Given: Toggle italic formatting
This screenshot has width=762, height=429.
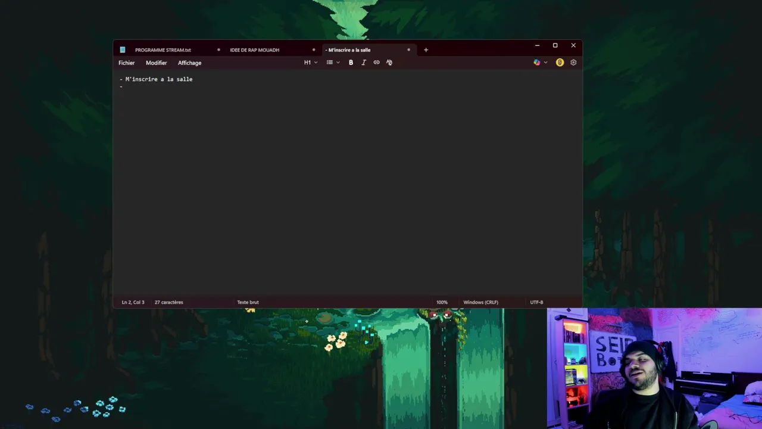Looking at the screenshot, I should click(x=364, y=63).
